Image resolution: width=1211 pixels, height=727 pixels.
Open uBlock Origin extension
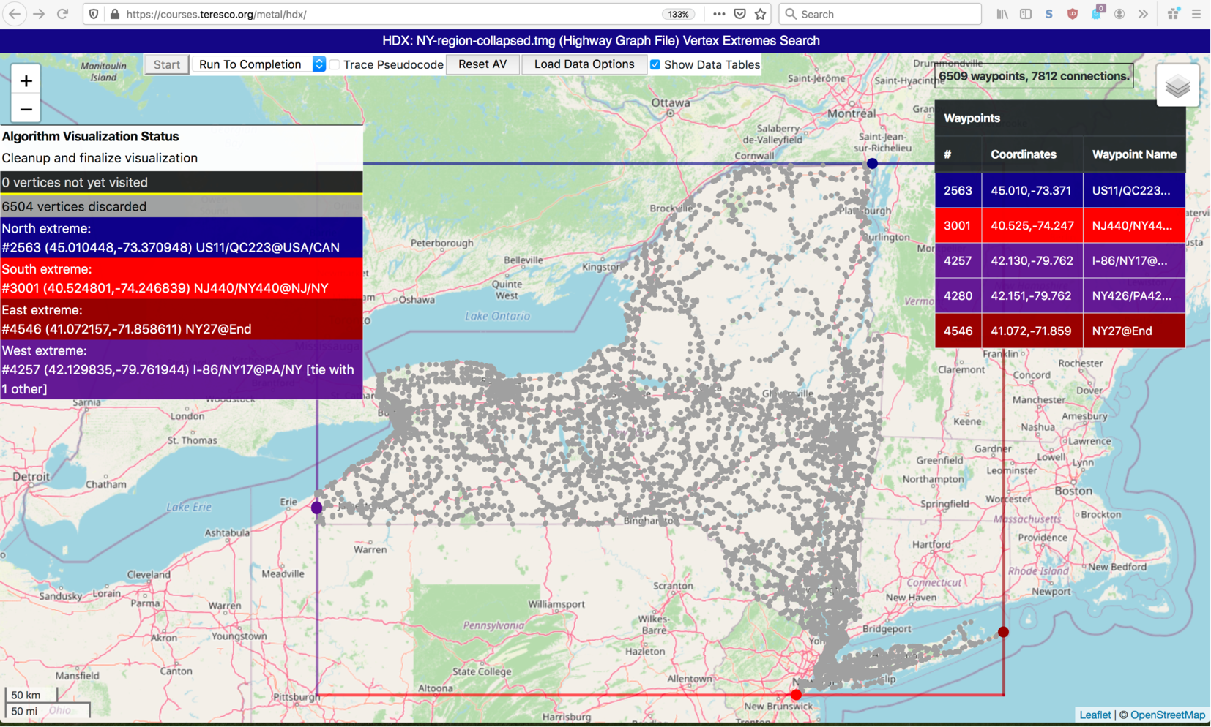1073,14
